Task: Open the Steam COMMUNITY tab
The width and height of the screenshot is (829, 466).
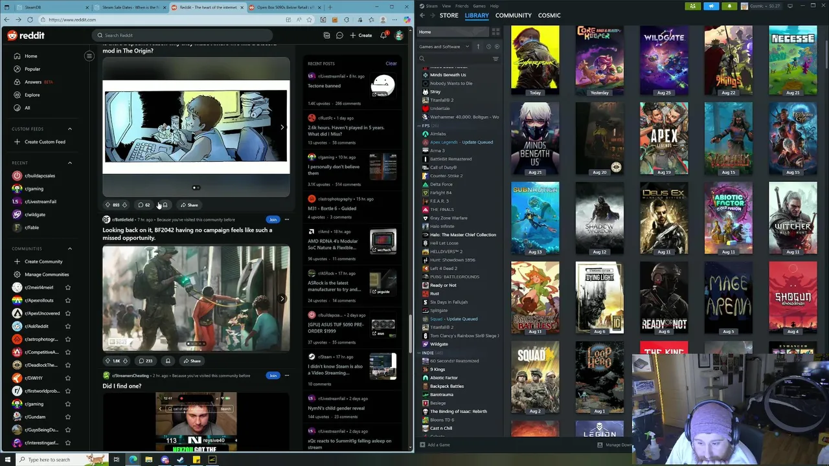Action: tap(514, 16)
